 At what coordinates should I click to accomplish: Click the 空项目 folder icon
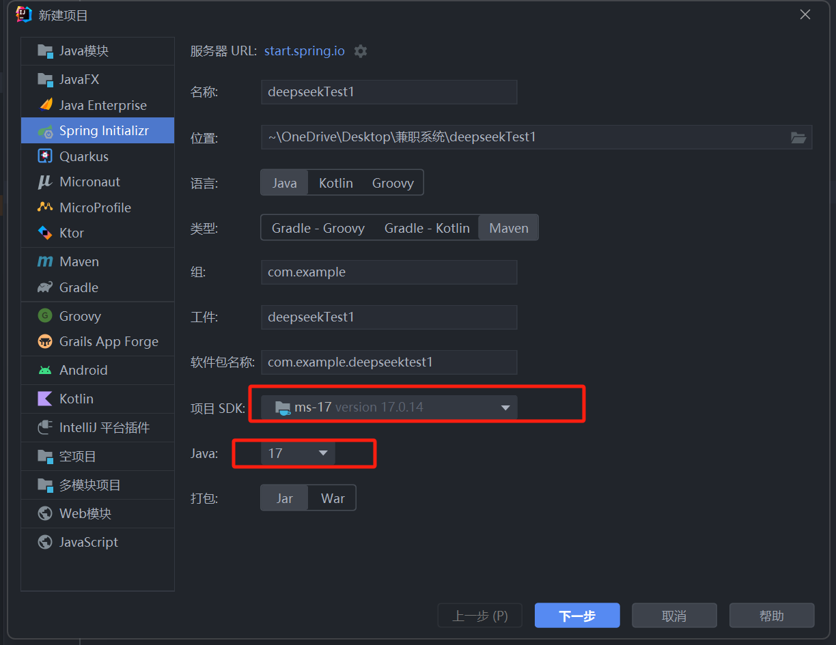(x=45, y=457)
